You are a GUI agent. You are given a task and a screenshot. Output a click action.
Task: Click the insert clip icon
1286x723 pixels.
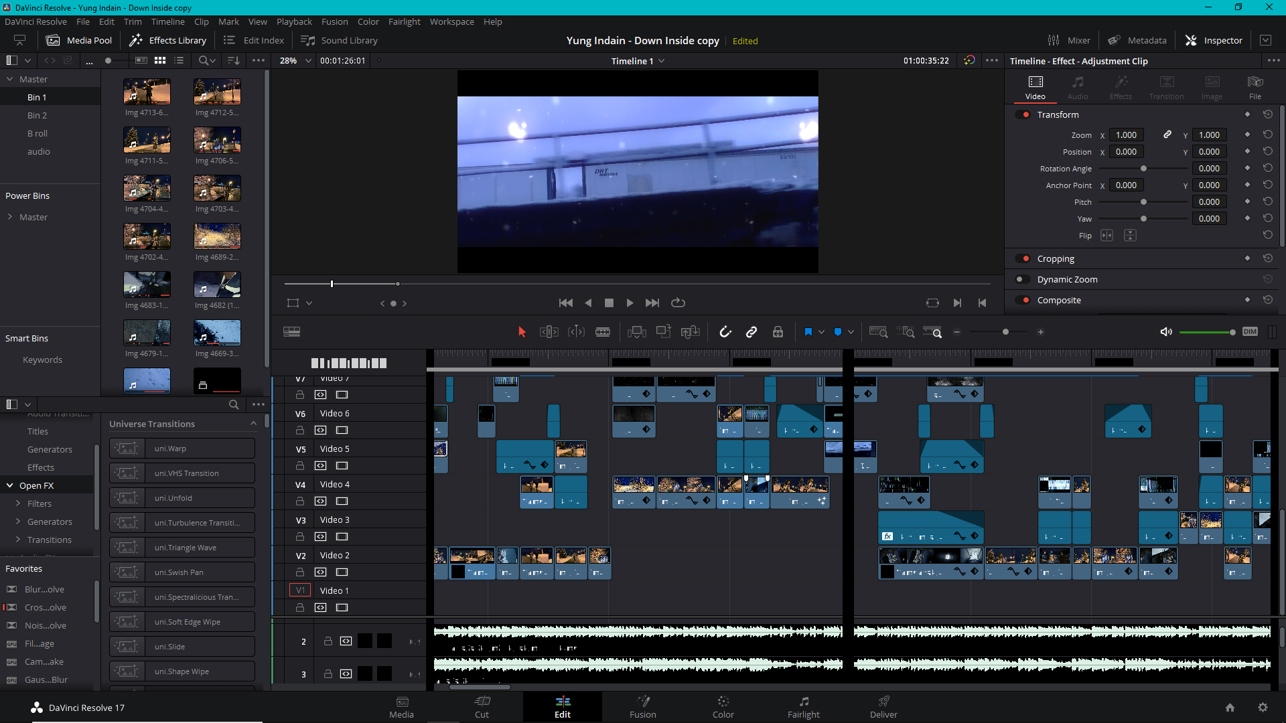(636, 332)
